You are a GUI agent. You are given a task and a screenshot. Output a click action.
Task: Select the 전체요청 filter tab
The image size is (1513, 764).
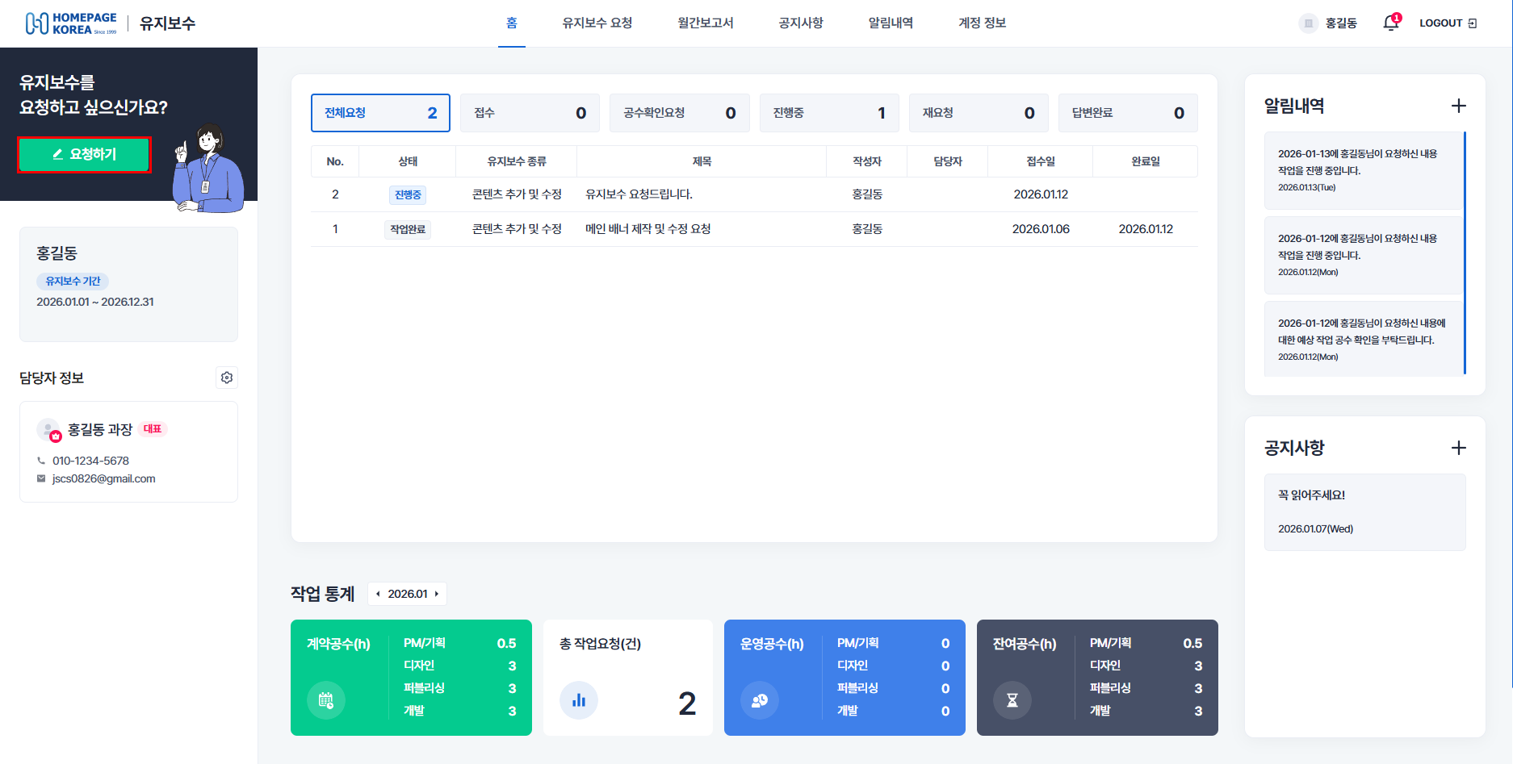coord(380,113)
